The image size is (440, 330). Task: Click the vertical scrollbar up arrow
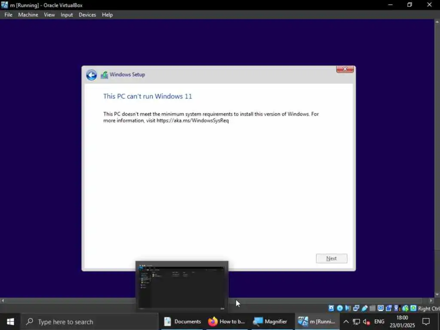(x=437, y=21)
